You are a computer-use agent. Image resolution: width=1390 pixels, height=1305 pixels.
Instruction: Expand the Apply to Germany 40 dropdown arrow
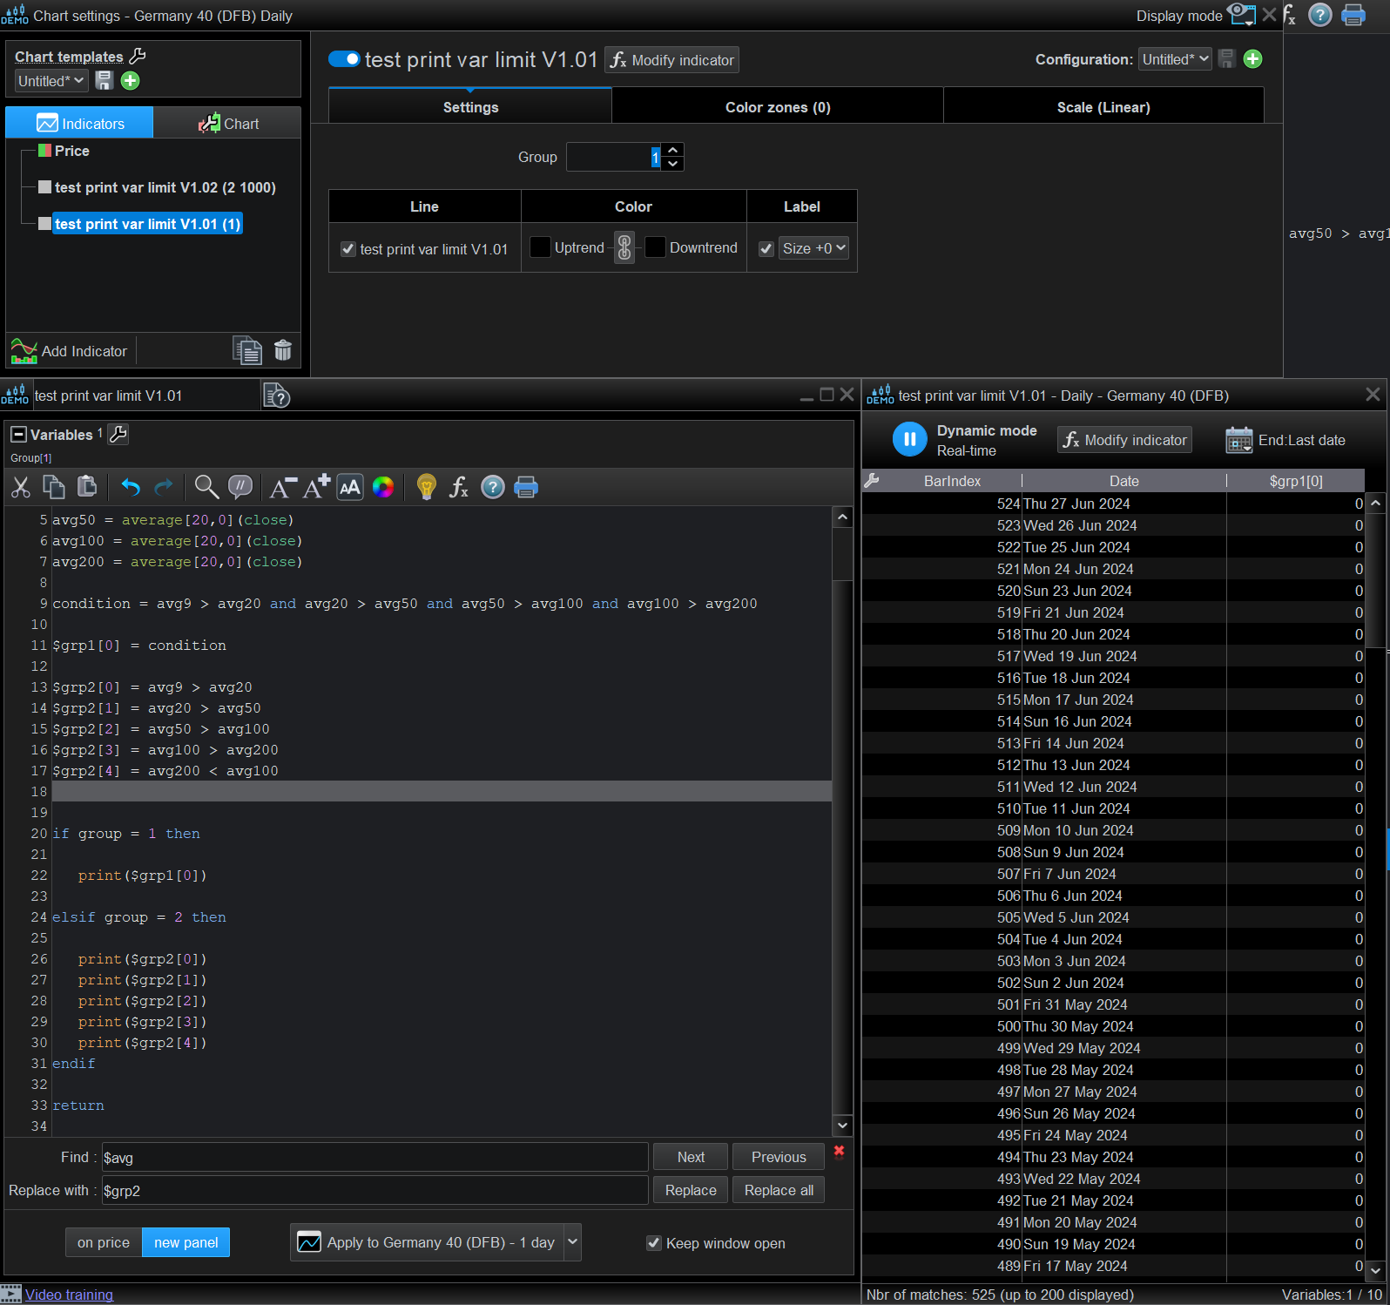(x=572, y=1242)
